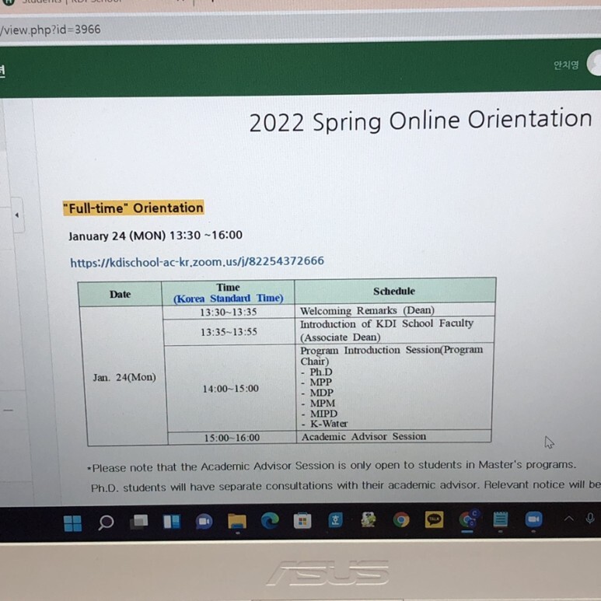Viewport: 601px width, 601px height.
Task: Click the '15:00~16:00' time cell
Action: click(232, 438)
